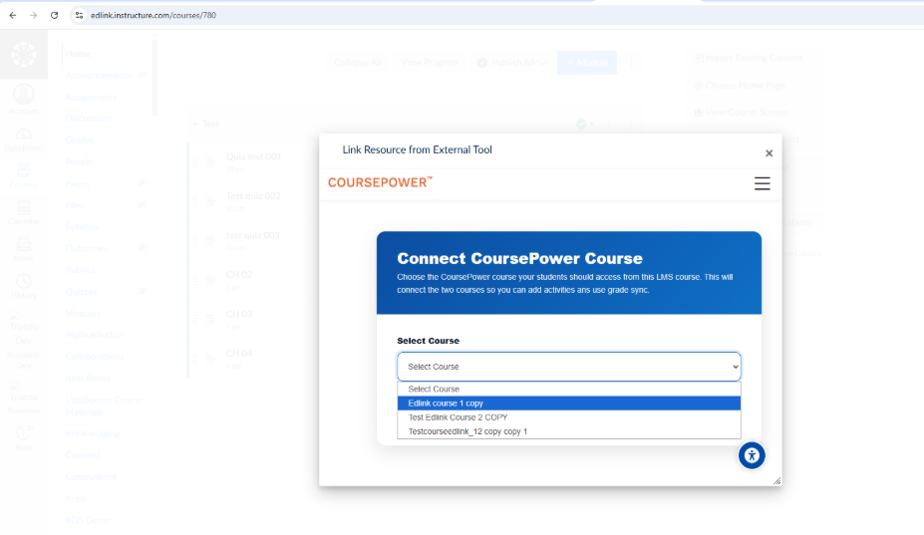The height and width of the screenshot is (535, 924).
Task: Open the Rubrics navigation link
Action: pyautogui.click(x=80, y=270)
